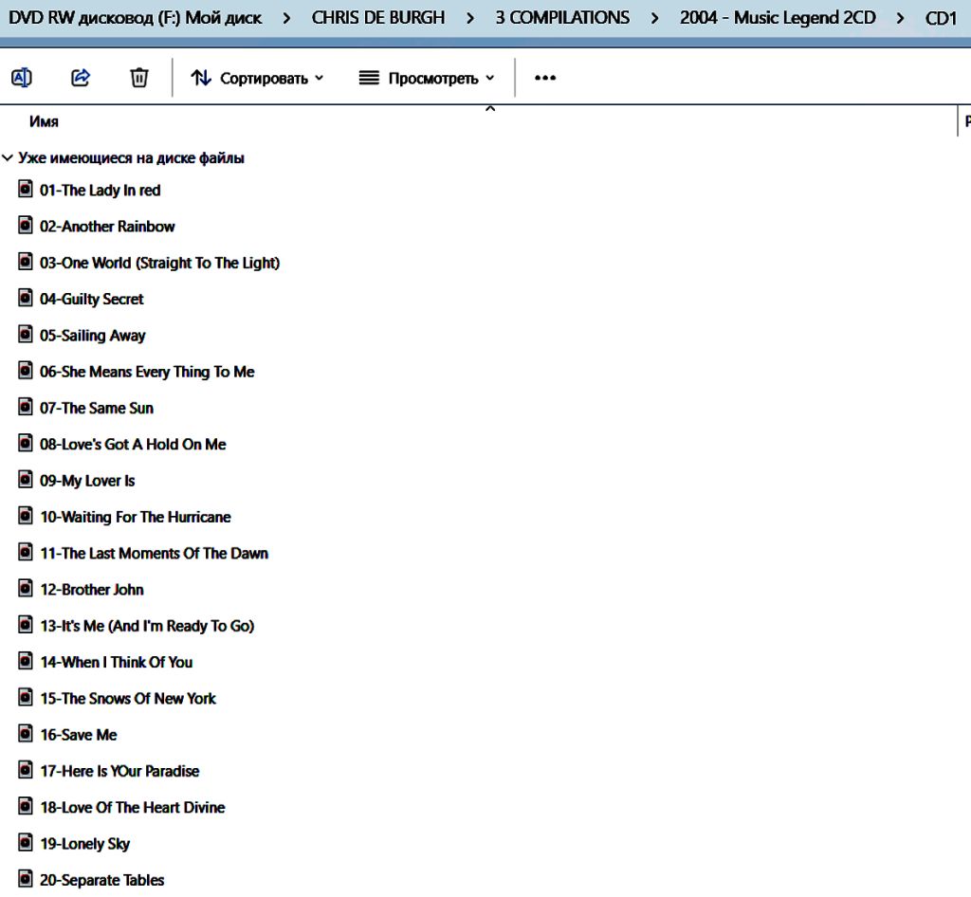Click file icon of '20-Separate Tables'
971x897 pixels.
pyautogui.click(x=25, y=878)
